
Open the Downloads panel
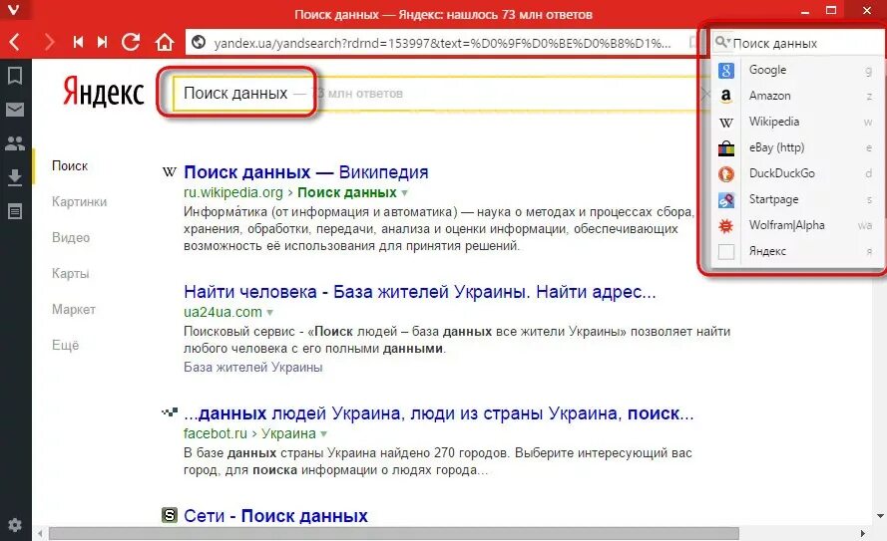[x=15, y=177]
